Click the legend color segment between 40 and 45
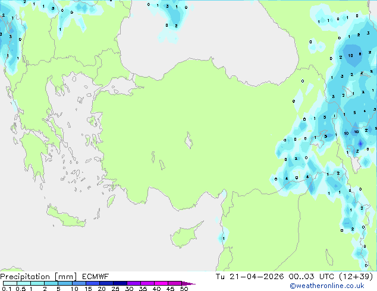Screen dimensions: 377x291 coord(161,283)
